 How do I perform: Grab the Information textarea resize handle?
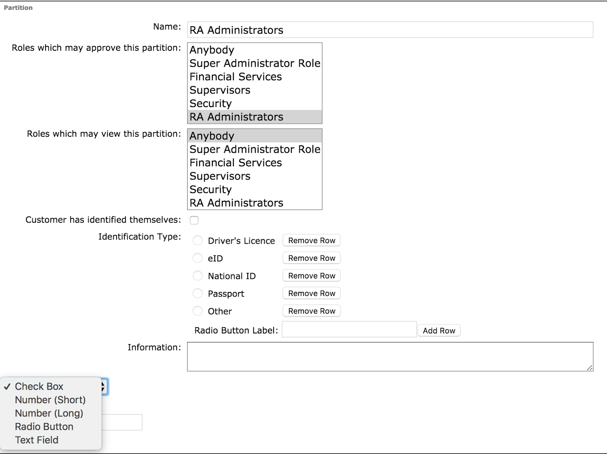[590, 368]
